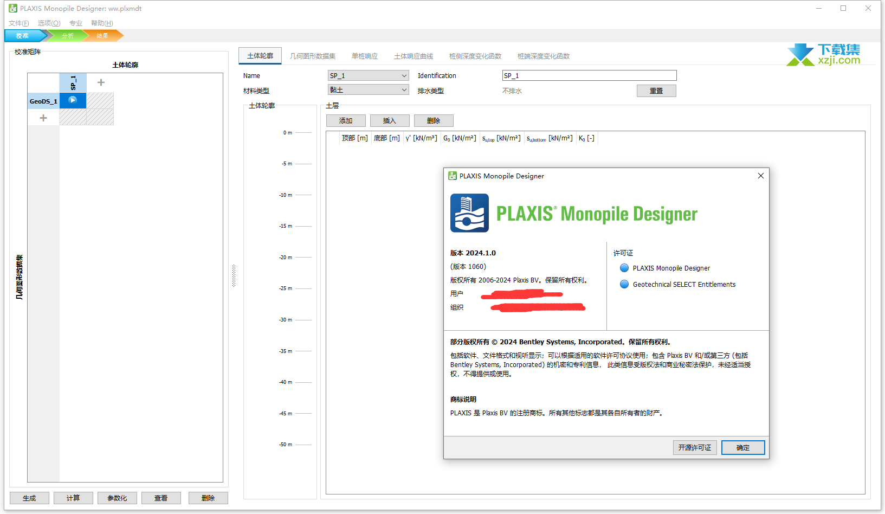Click Geotechnical SELECT Entitlements license indicator dot
This screenshot has width=885, height=514.
click(x=624, y=284)
